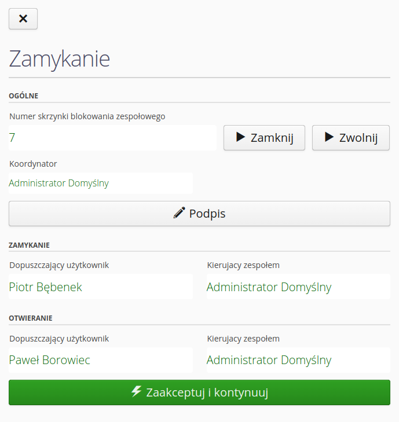Open the Podpis signature button
Screen dimensions: 399x422
(199, 214)
